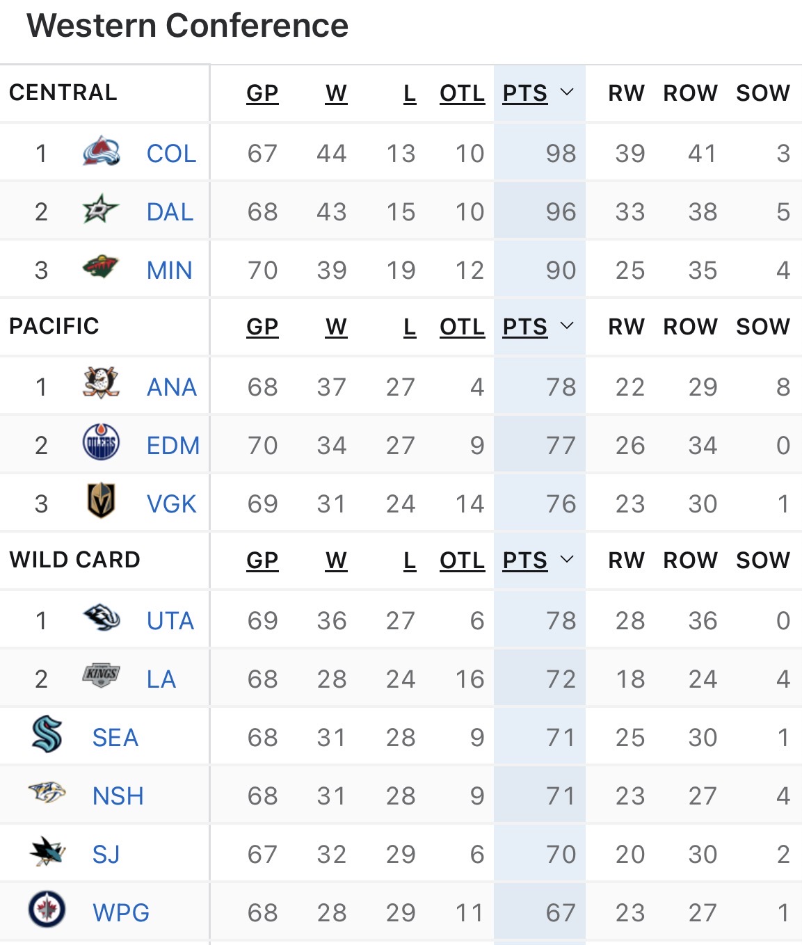
Task: Toggle PTS sort arrow in Wild Card header
Action: (x=567, y=560)
